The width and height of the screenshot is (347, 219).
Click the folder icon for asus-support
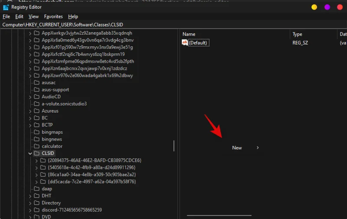[36, 90]
